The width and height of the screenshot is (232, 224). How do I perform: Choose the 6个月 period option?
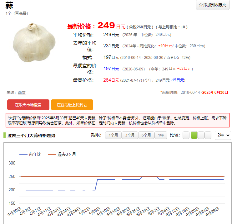coord(146,135)
